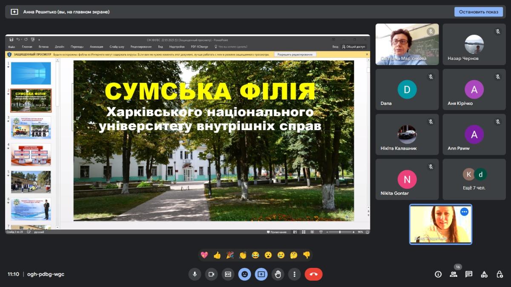Open options on Анна Решитько self-view tile
Screen dimensions: 511x287
click(464, 212)
